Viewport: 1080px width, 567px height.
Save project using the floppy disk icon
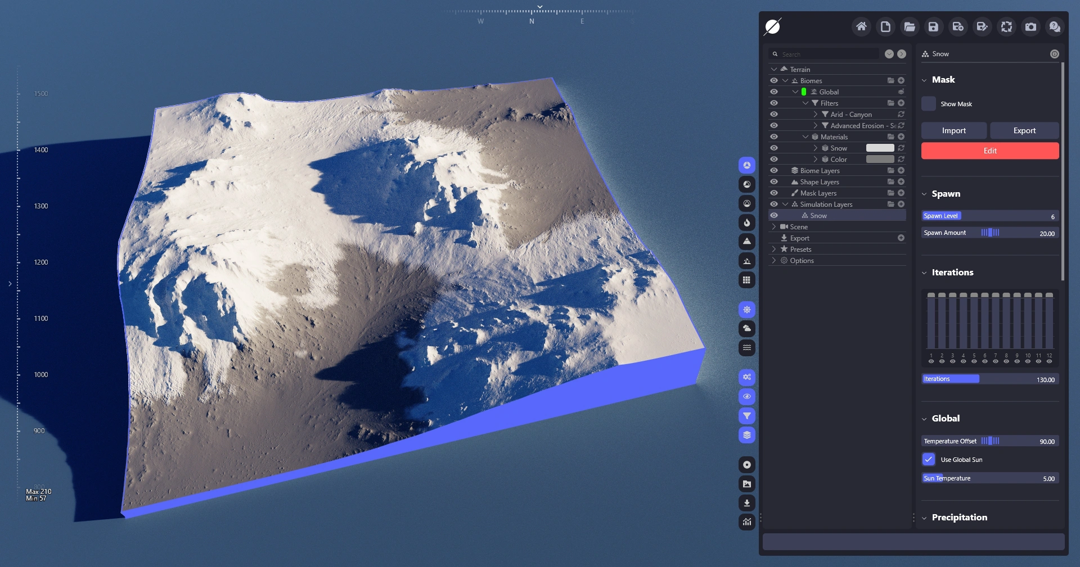[933, 26]
